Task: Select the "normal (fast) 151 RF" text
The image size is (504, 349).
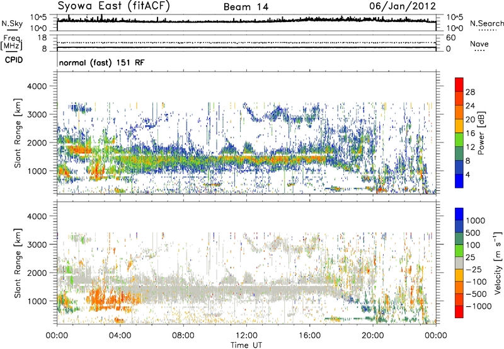Action: (x=101, y=62)
